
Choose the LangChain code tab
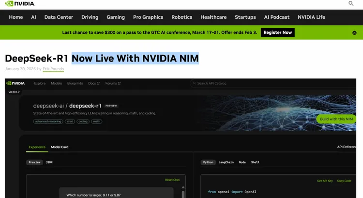point(227,162)
